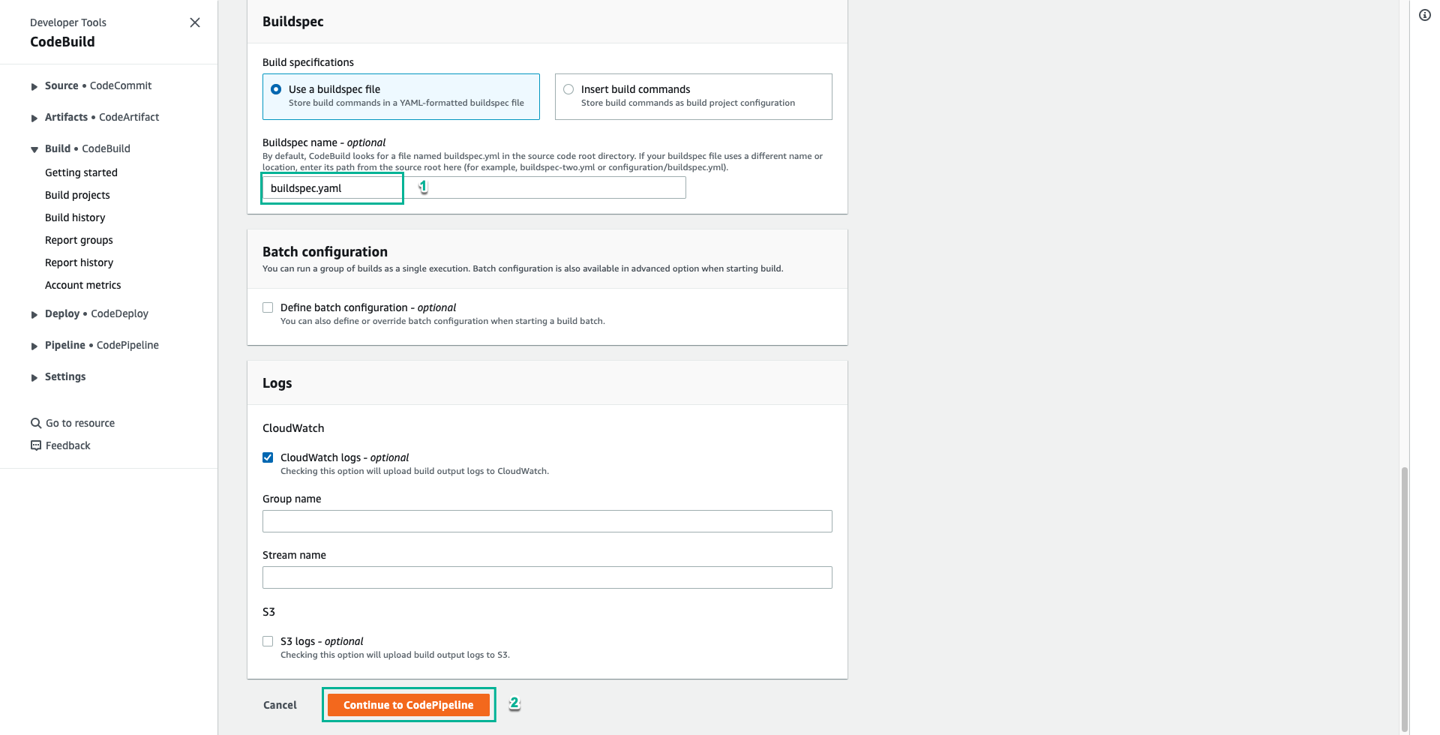The image size is (1440, 735).
Task: Expand the Artifacts CodeArtifact section
Action: (x=34, y=118)
